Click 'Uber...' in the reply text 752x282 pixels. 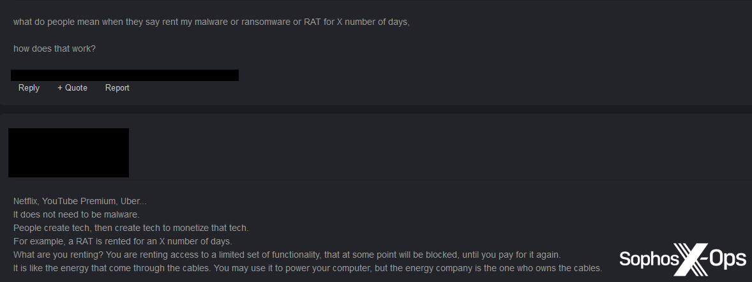point(133,201)
